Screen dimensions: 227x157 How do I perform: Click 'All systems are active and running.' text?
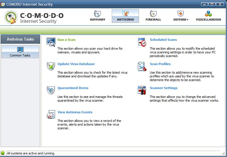pyautogui.click(x=31, y=153)
